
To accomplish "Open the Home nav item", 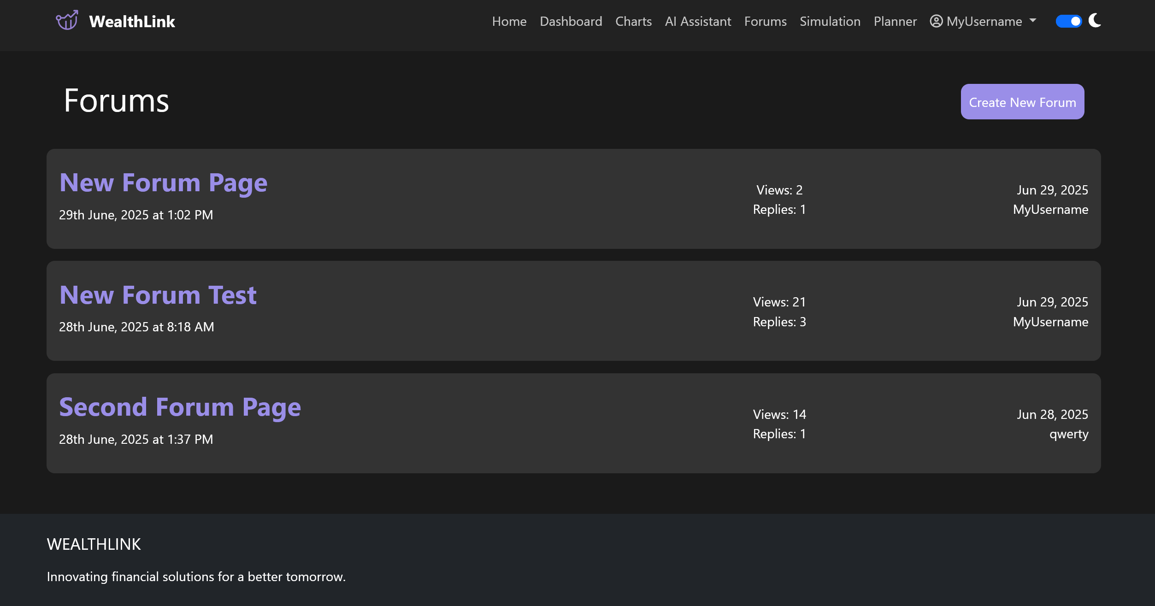I will pos(509,21).
